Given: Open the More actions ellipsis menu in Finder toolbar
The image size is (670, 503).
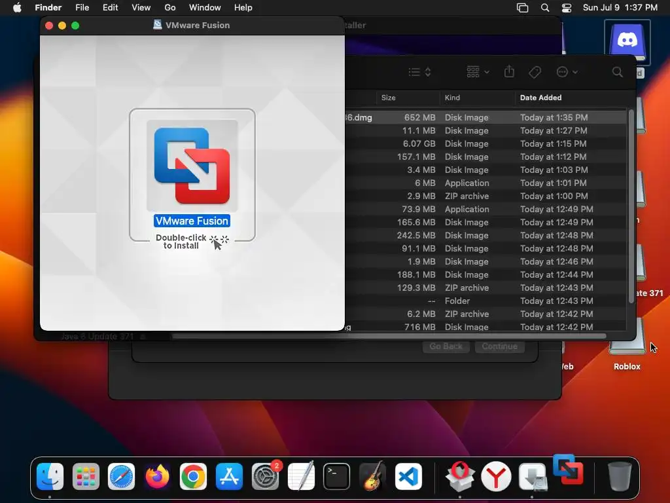Looking at the screenshot, I should coord(567,72).
